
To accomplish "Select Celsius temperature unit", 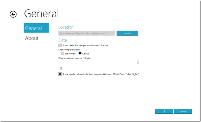I will (x=80, y=53).
